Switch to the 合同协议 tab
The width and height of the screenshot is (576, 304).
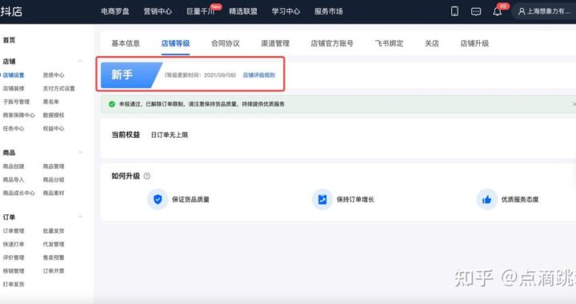[x=225, y=43]
